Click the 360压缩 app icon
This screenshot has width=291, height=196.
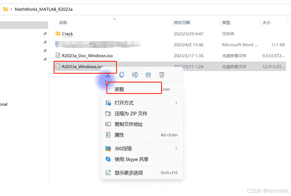tap(108, 149)
